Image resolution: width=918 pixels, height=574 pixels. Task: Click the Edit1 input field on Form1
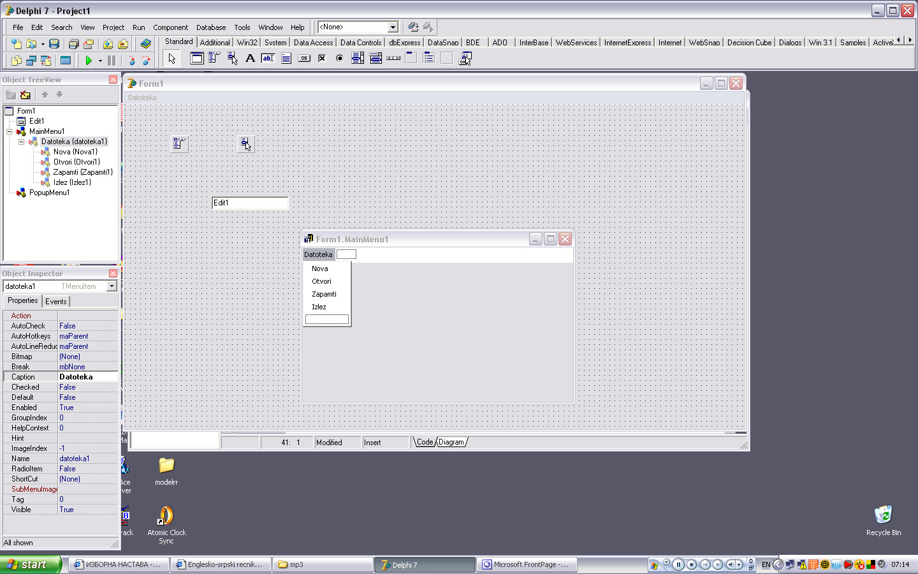click(250, 203)
